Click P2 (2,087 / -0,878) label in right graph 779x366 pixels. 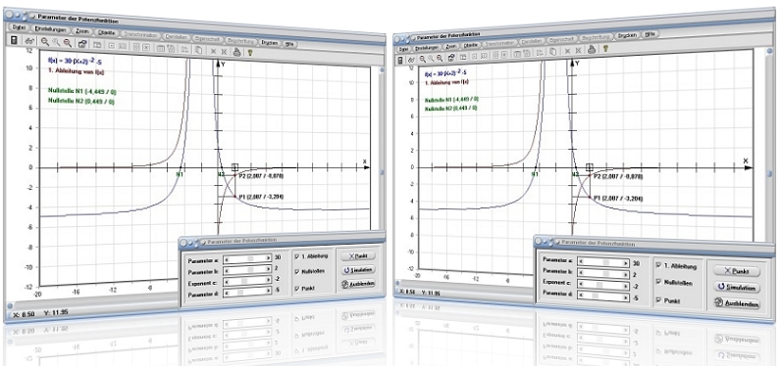click(617, 176)
